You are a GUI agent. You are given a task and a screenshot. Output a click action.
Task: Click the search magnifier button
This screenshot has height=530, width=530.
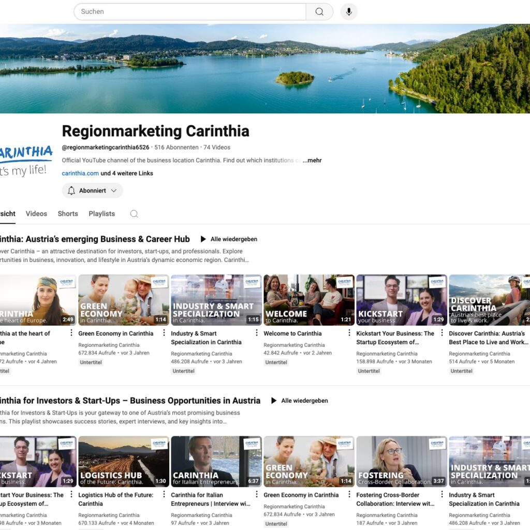[319, 11]
